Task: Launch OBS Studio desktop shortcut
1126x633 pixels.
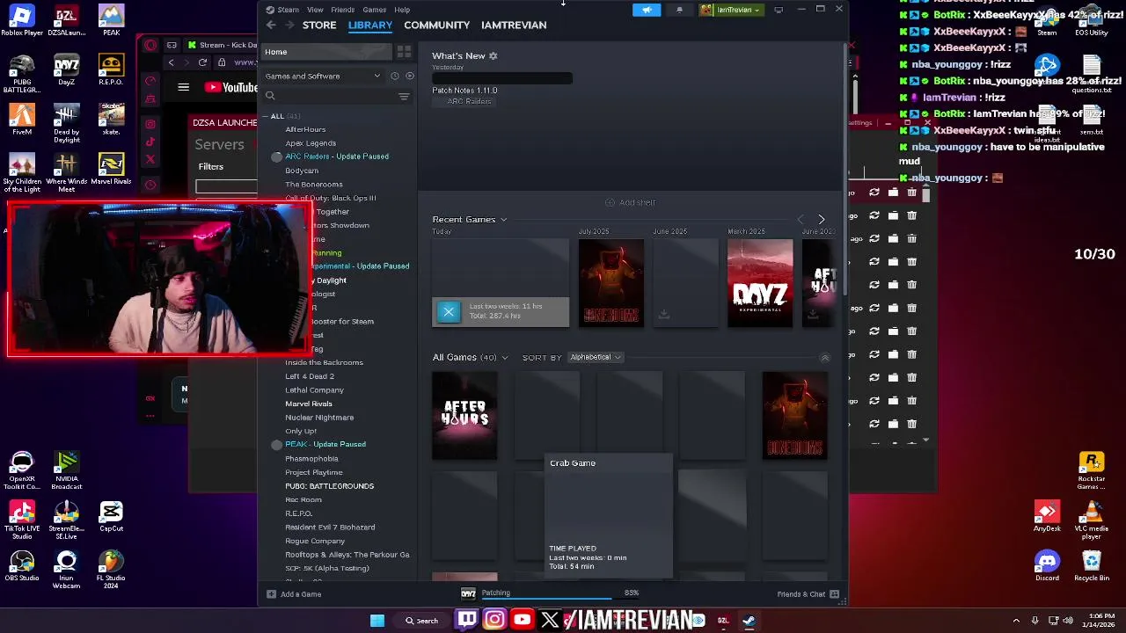Action: pyautogui.click(x=22, y=565)
